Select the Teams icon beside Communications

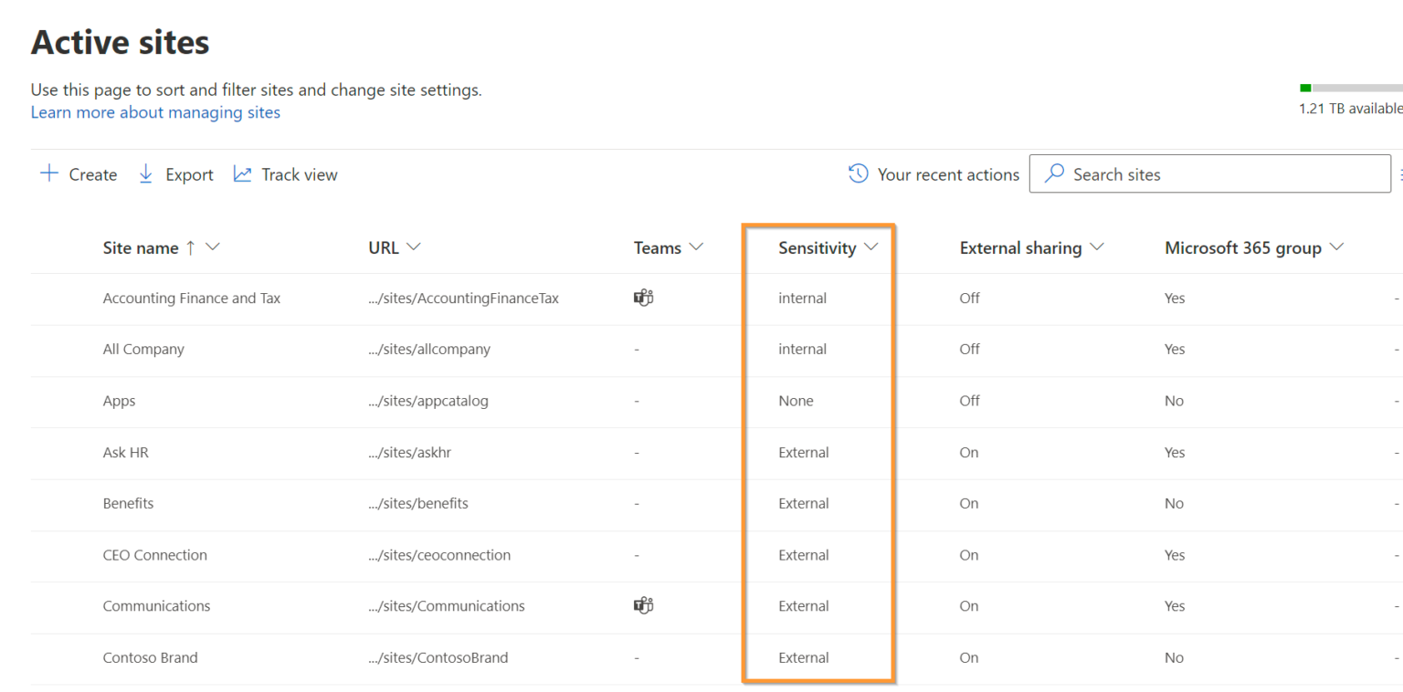tap(643, 605)
